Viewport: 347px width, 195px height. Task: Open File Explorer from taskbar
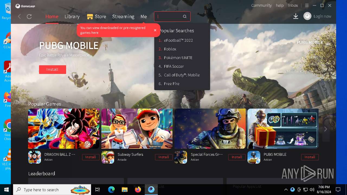[124, 190]
